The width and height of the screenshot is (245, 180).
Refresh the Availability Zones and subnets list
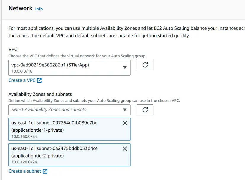145,110
